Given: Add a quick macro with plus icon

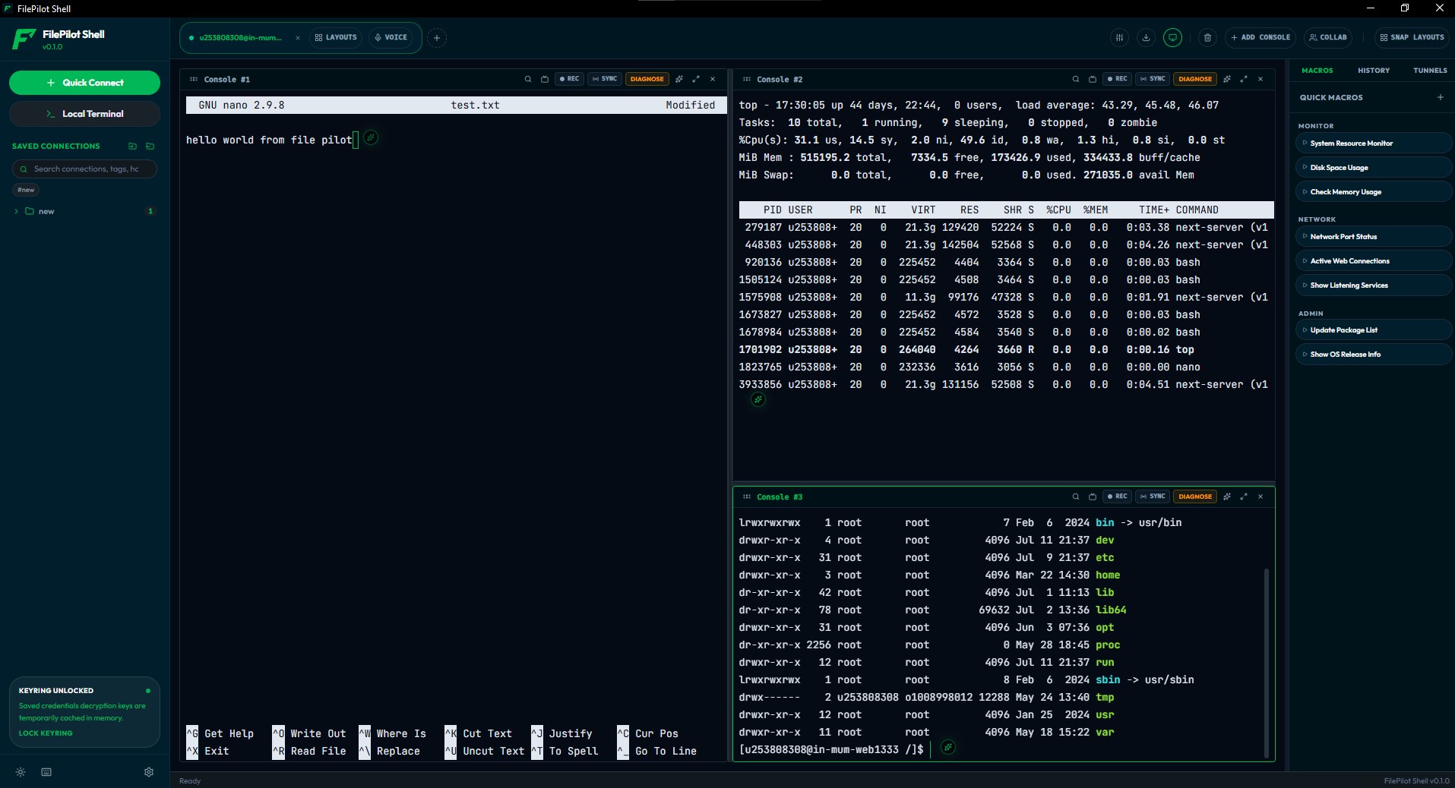Looking at the screenshot, I should coord(1440,97).
